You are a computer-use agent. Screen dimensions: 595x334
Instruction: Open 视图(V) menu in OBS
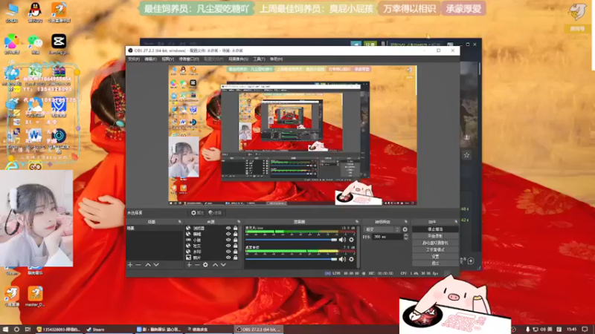click(168, 59)
